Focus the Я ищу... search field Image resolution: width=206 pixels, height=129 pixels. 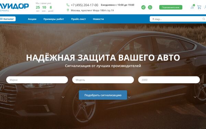tap(178, 19)
